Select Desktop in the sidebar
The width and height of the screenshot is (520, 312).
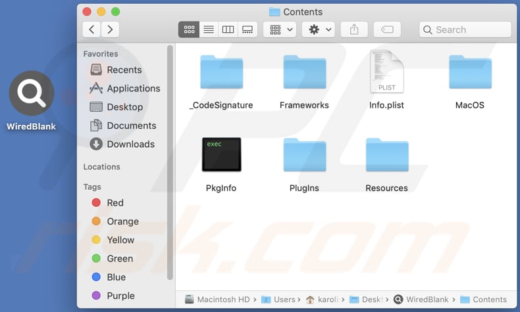click(117, 107)
